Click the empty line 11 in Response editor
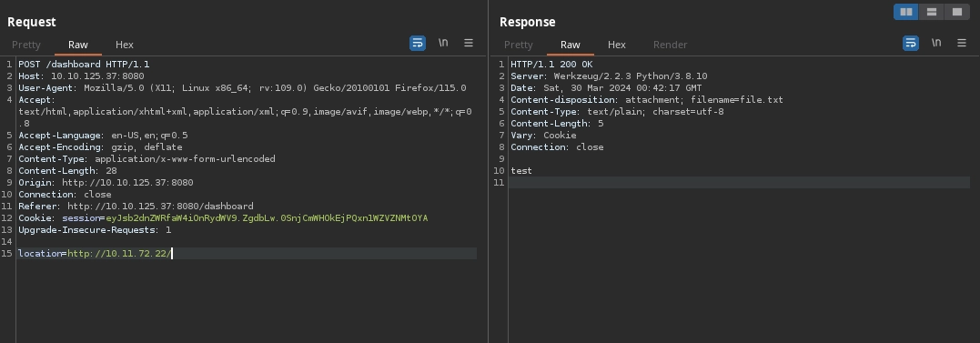Screen dimensions: 980x343 (739, 183)
